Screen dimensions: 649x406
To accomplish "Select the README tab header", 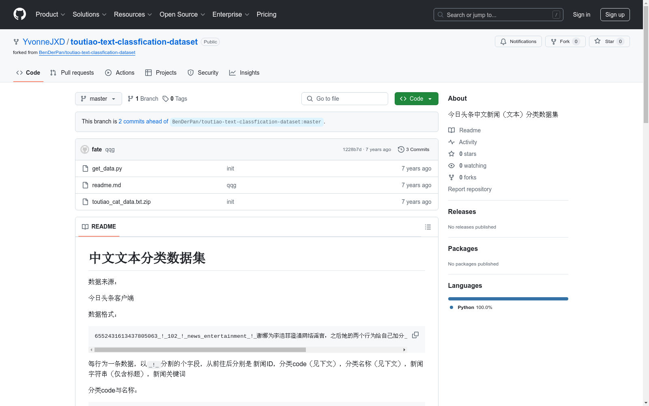I will (x=99, y=227).
